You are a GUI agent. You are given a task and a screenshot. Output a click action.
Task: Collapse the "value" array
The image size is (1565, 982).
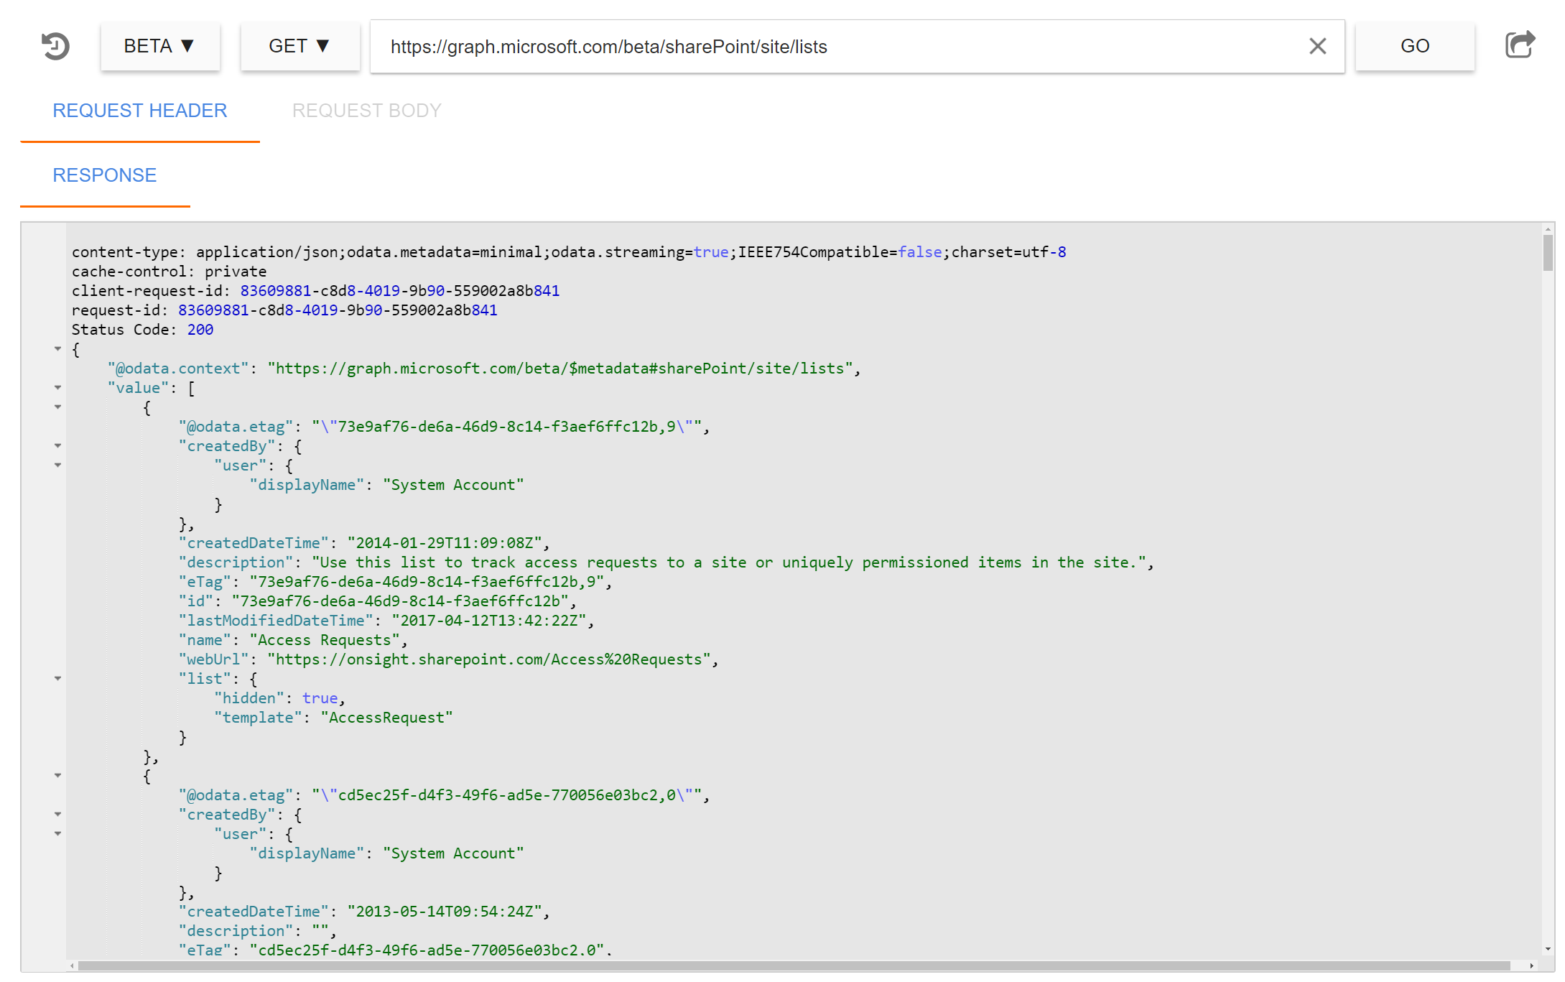pyautogui.click(x=57, y=388)
